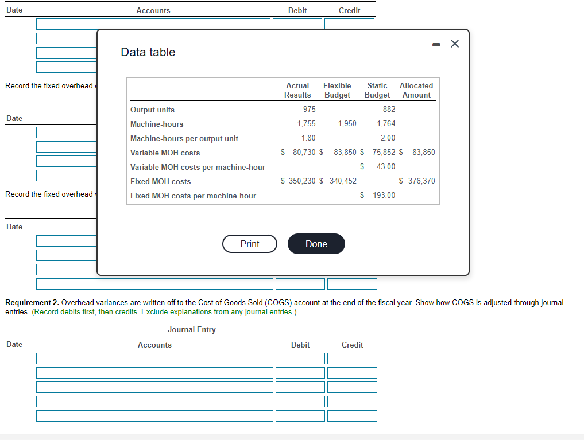Click the last Accounts row of Requirement 2 entry
The image size is (584, 440).
click(x=154, y=415)
